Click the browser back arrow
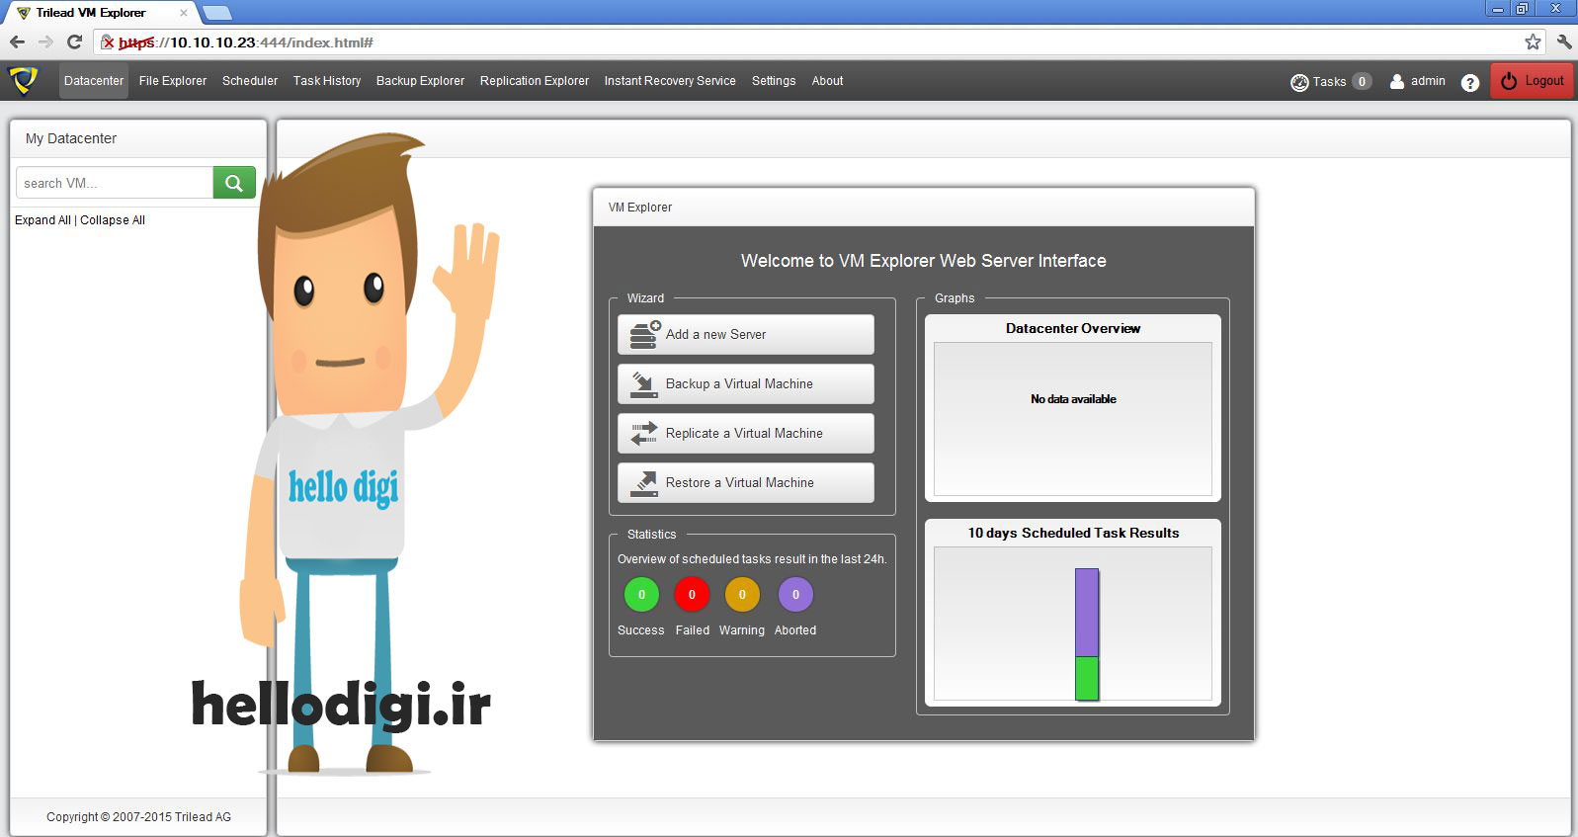Screen dimensions: 1578x837 17,42
